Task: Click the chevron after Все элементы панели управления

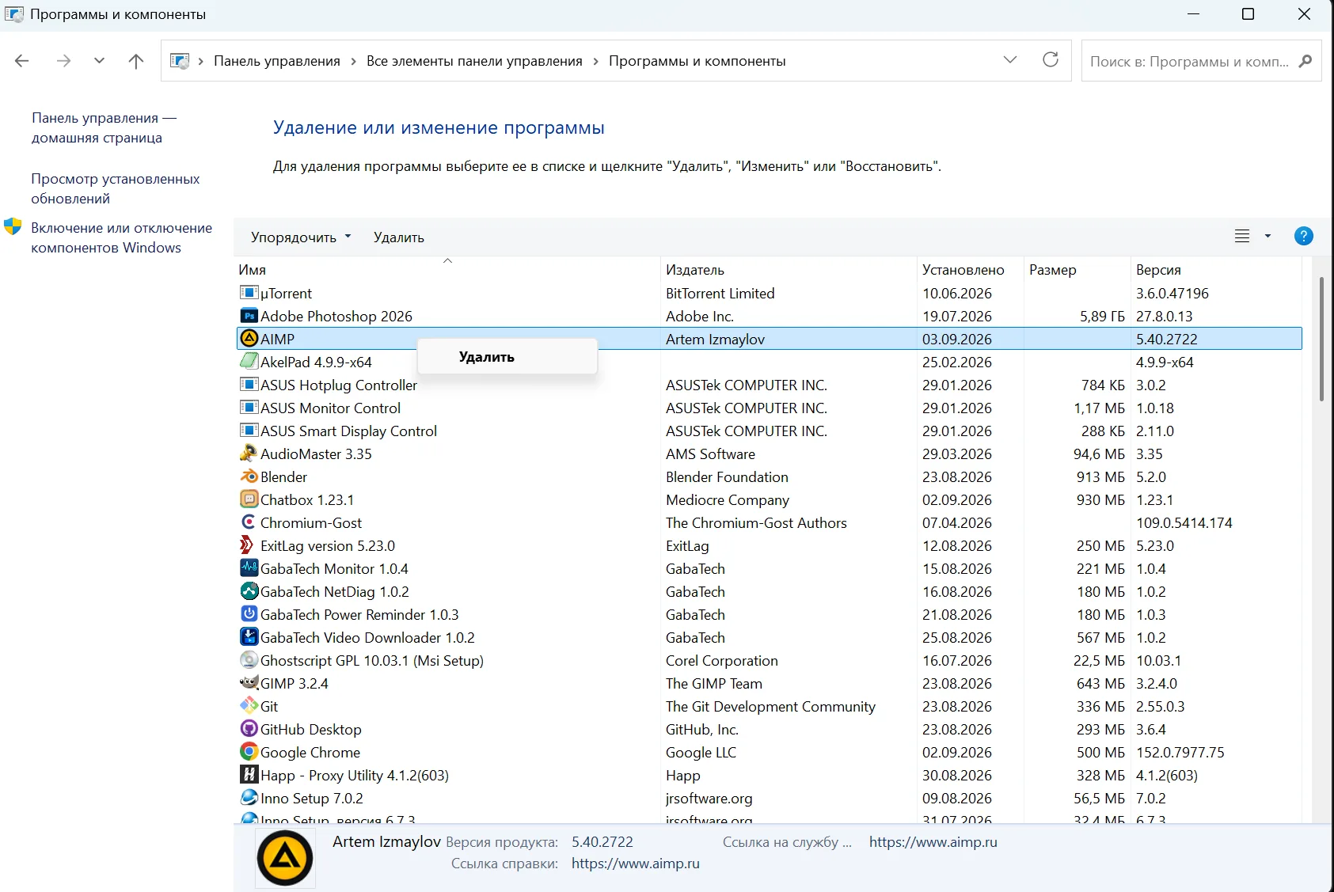Action: [x=595, y=61]
